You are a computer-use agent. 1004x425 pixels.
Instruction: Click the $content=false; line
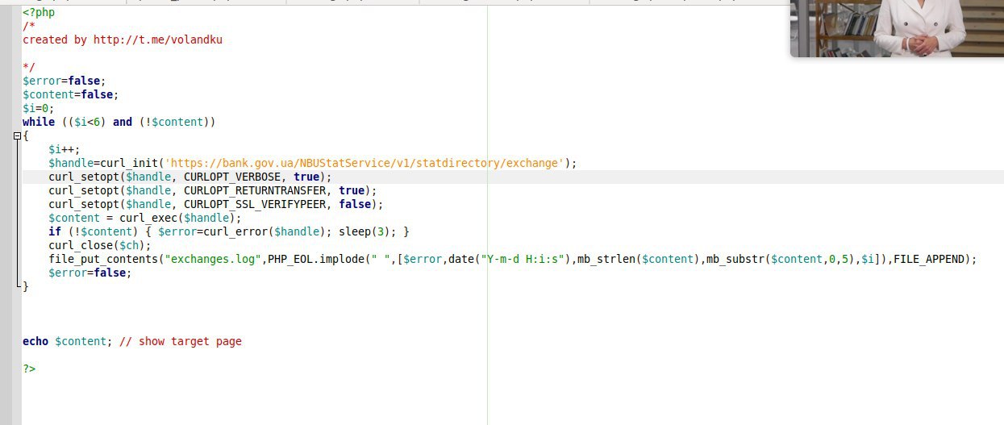71,94
